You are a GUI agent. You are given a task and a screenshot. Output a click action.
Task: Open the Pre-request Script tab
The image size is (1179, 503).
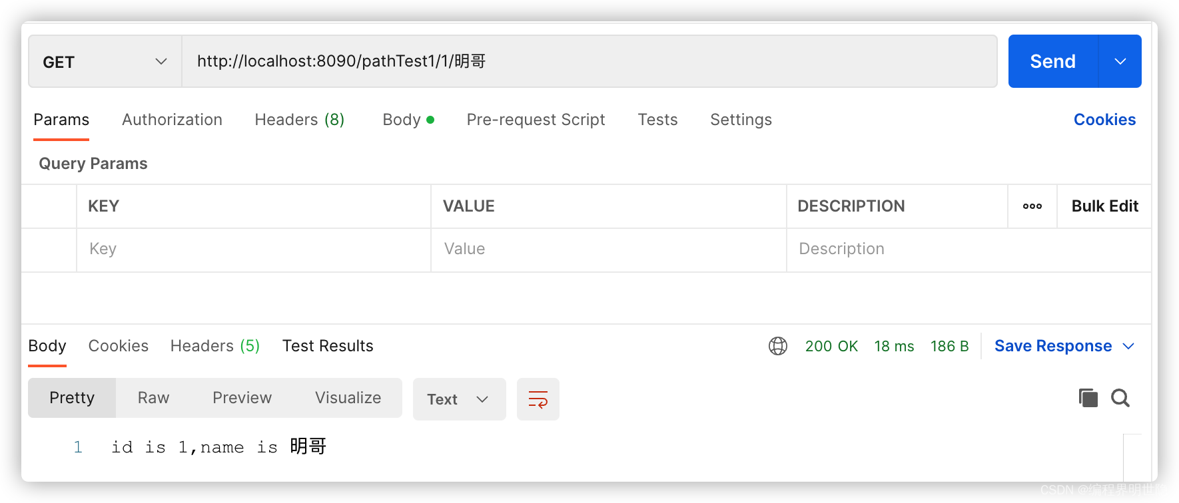tap(536, 120)
